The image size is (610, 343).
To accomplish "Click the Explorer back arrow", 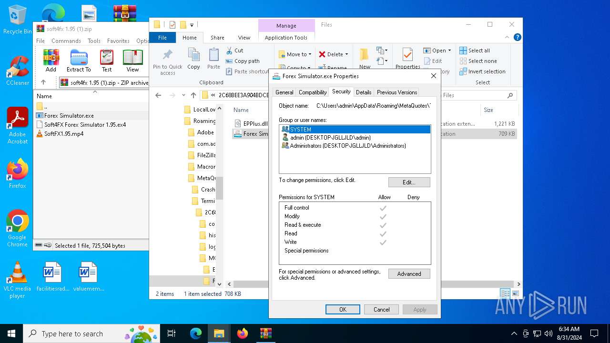I will coord(158,95).
